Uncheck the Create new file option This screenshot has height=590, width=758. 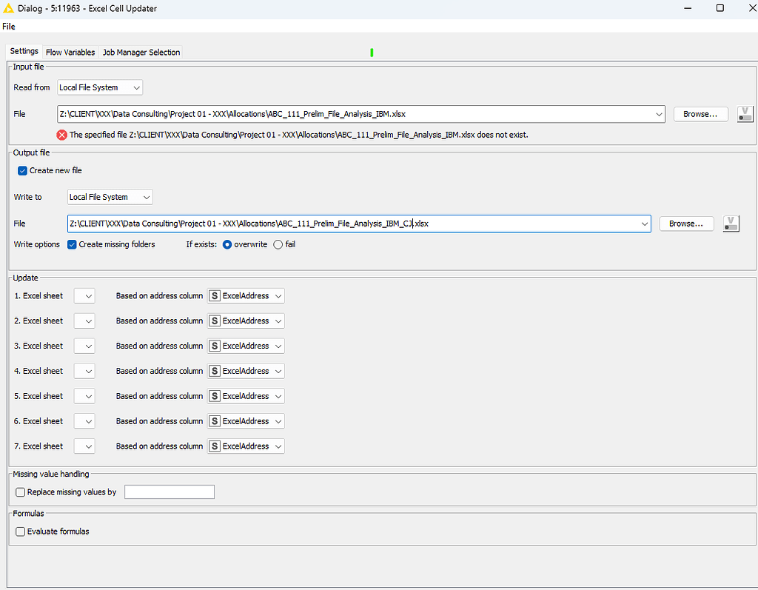coord(22,170)
